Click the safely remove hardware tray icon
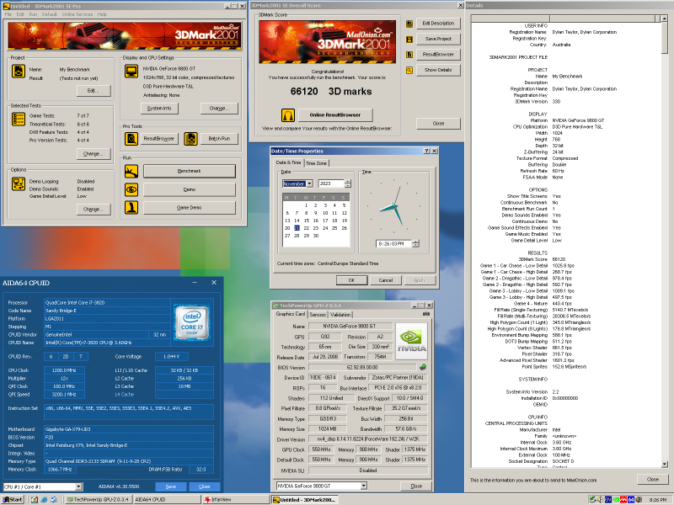674x505 pixels. click(592, 499)
